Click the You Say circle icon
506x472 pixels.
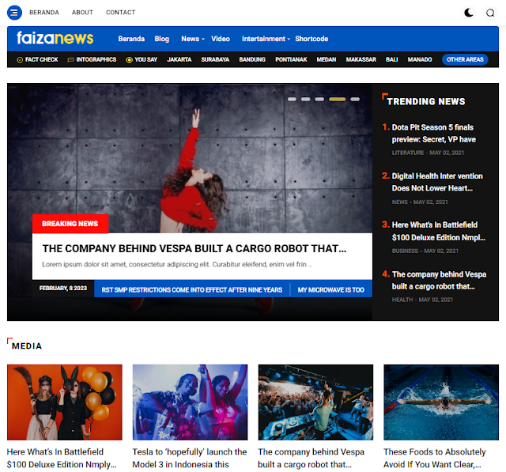coord(129,59)
